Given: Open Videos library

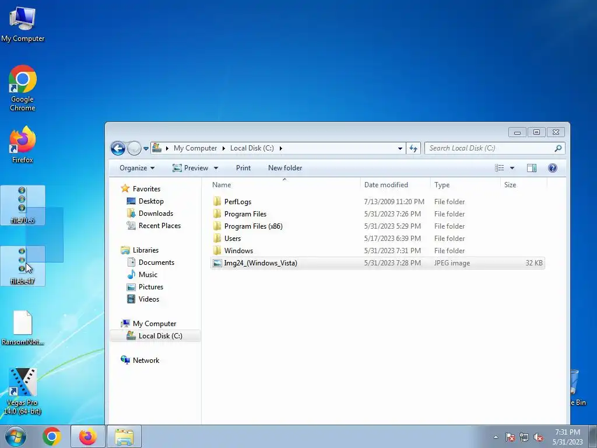Looking at the screenshot, I should click(143, 299).
